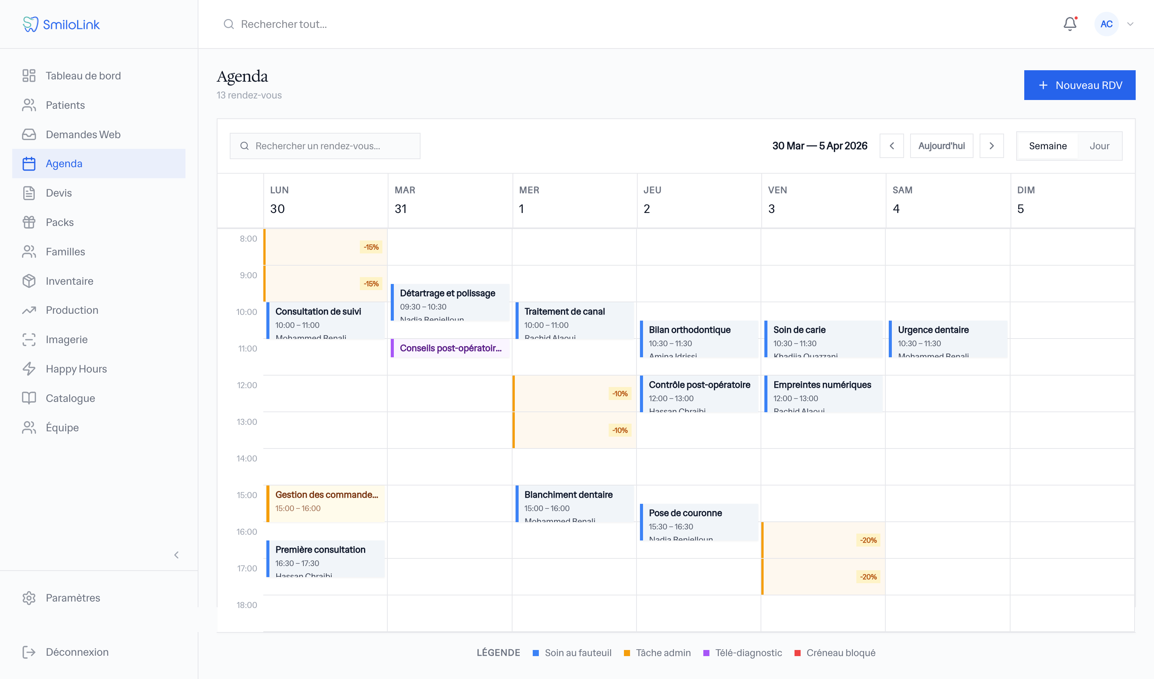Open the Demandes Web menu item

click(x=83, y=134)
